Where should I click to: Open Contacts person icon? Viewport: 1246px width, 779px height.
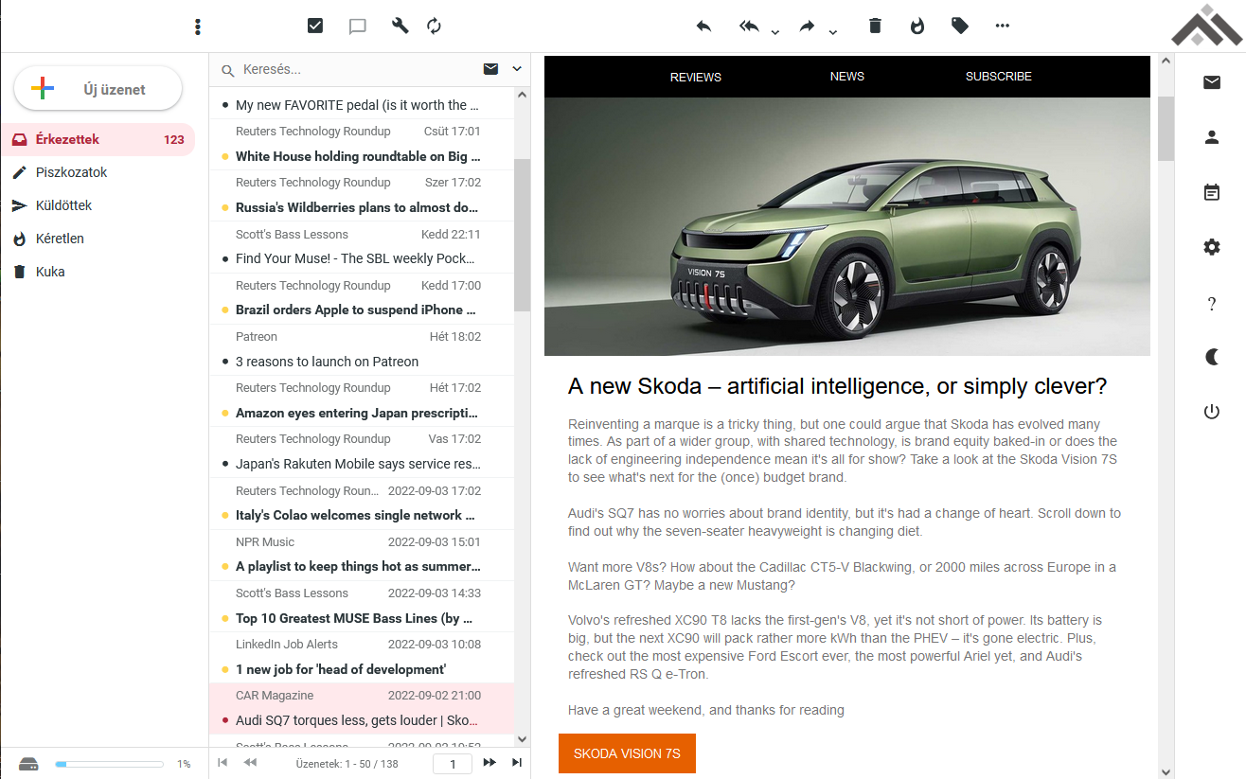1212,137
